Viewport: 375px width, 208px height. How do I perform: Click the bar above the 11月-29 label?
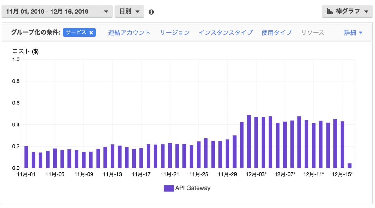coord(227,154)
